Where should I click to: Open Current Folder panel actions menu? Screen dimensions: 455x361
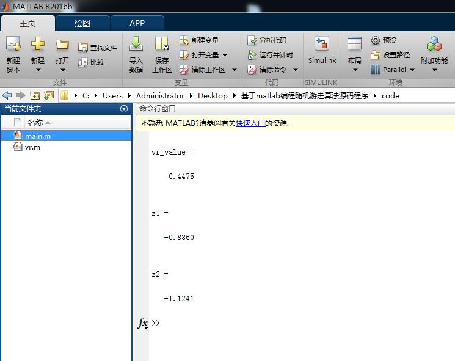point(124,109)
